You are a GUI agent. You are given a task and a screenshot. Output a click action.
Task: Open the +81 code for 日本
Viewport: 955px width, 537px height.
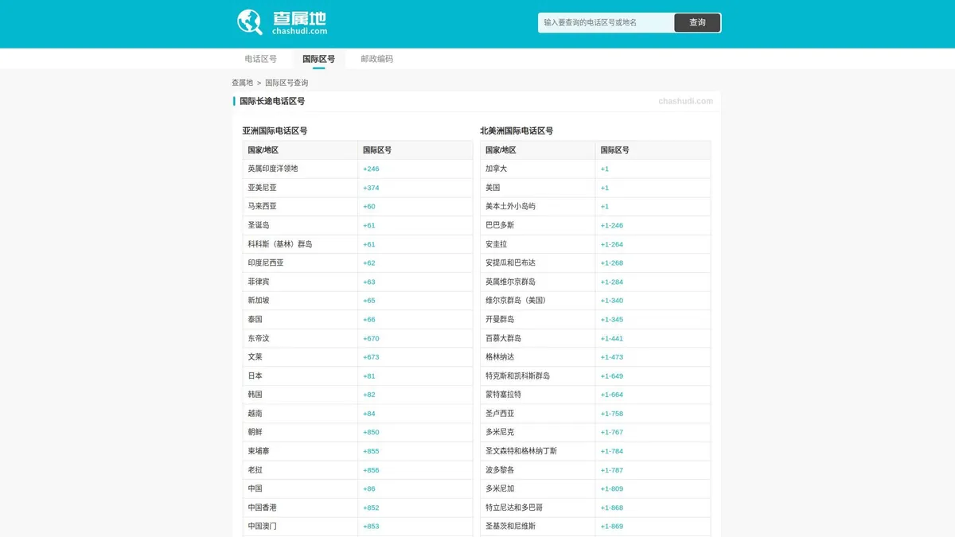[369, 376]
